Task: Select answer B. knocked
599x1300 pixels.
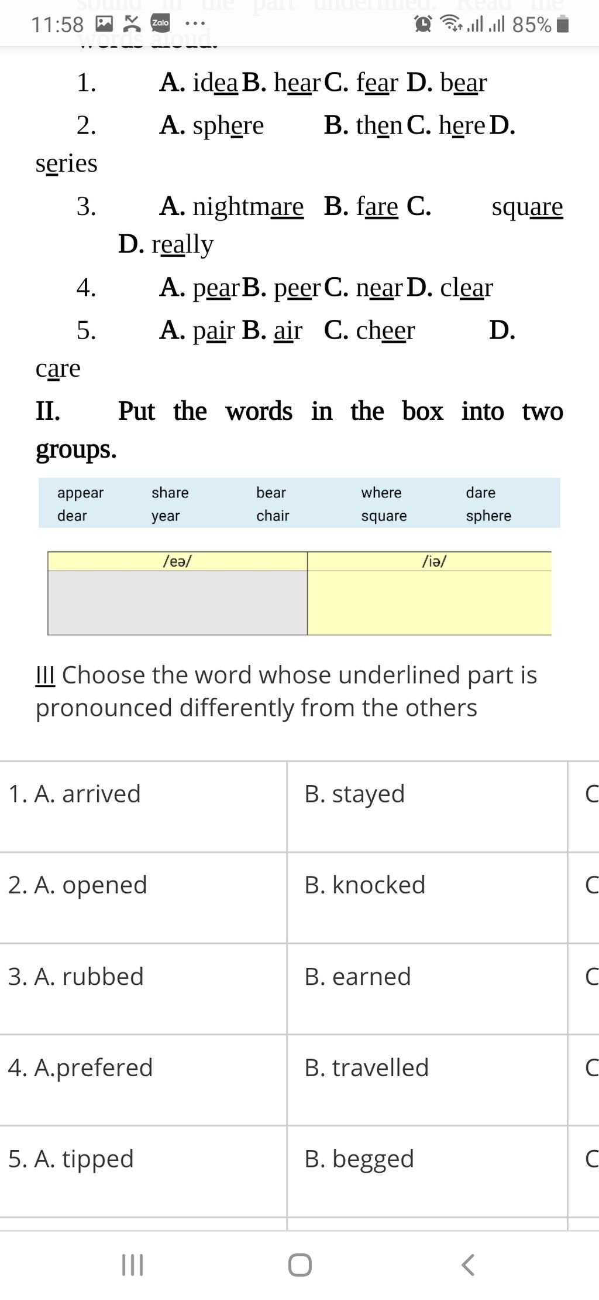Action: (x=364, y=885)
